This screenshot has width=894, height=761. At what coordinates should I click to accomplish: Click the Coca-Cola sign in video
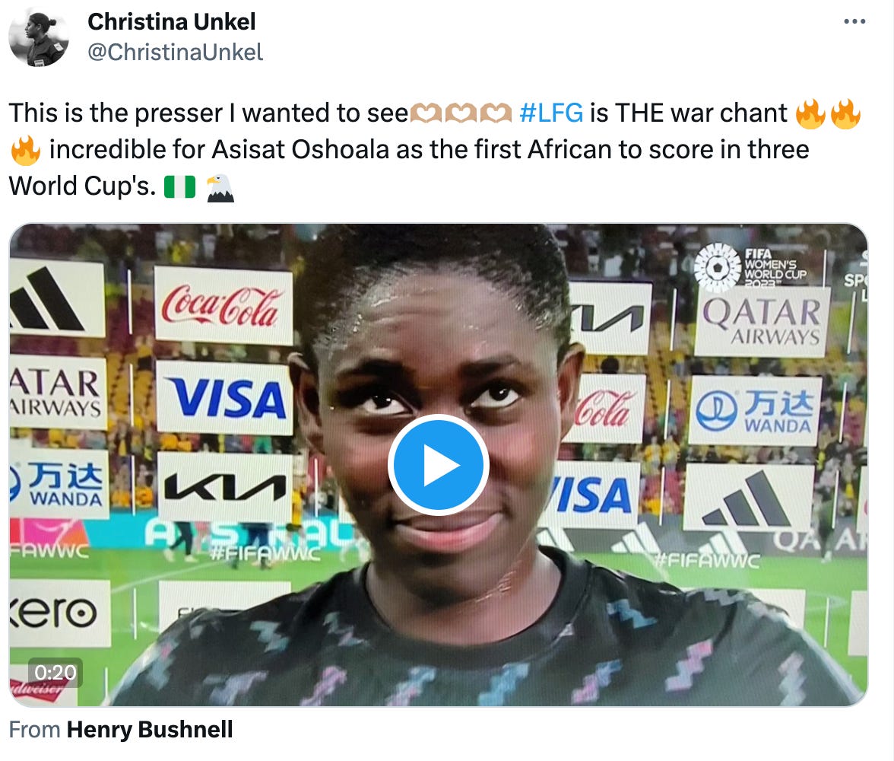(223, 305)
